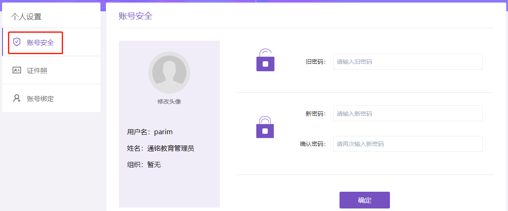Open the 账号安全 sidebar menu item

(40, 42)
